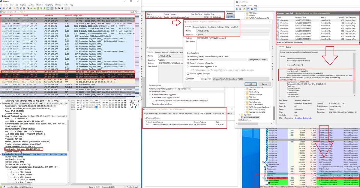Image resolution: width=360 pixels, height=188 pixels.
Task: Toggle Wireshark autoscroll during live capture
Action: (x=48, y=8)
